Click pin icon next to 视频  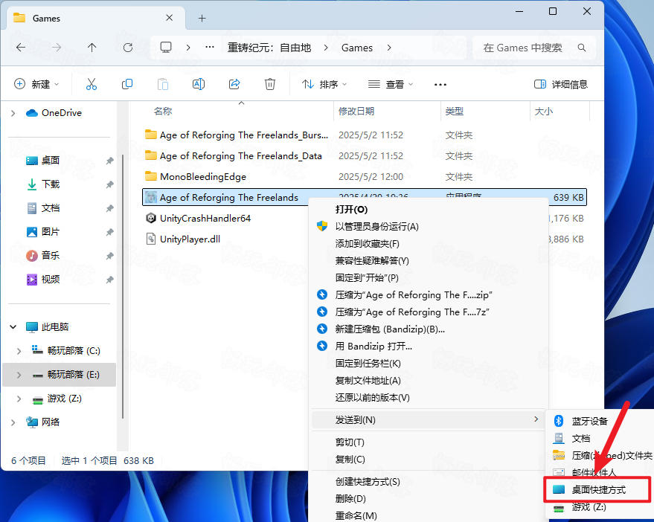(x=109, y=280)
